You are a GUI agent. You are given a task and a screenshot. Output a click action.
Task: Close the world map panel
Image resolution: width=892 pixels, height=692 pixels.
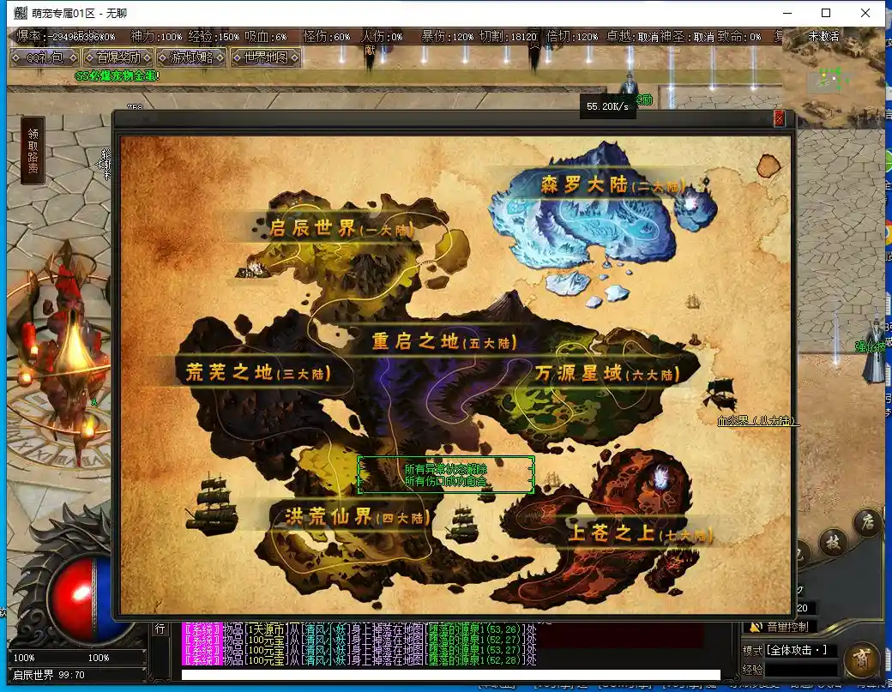pos(779,118)
